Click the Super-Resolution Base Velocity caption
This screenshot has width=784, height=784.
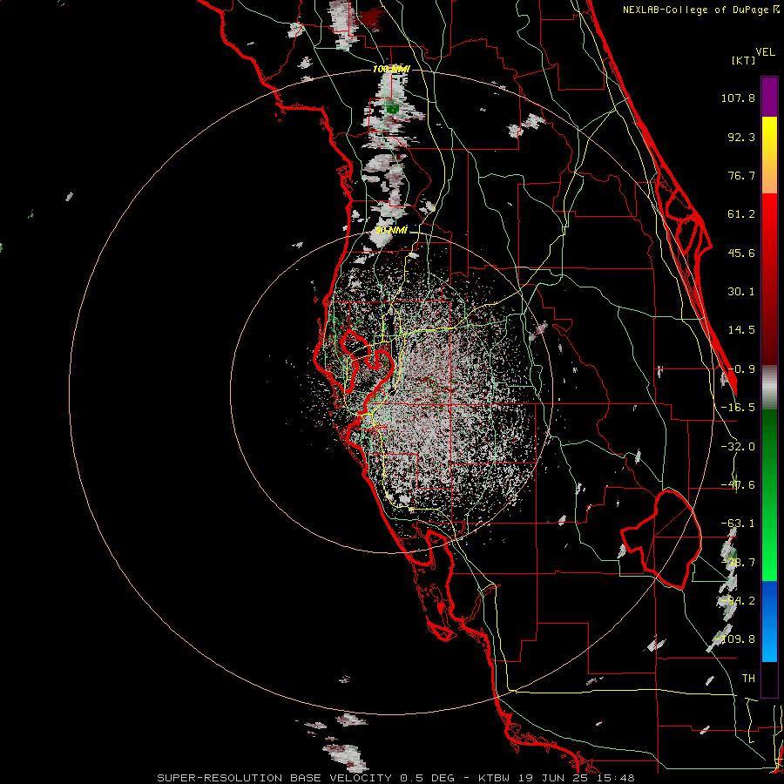pos(395,778)
